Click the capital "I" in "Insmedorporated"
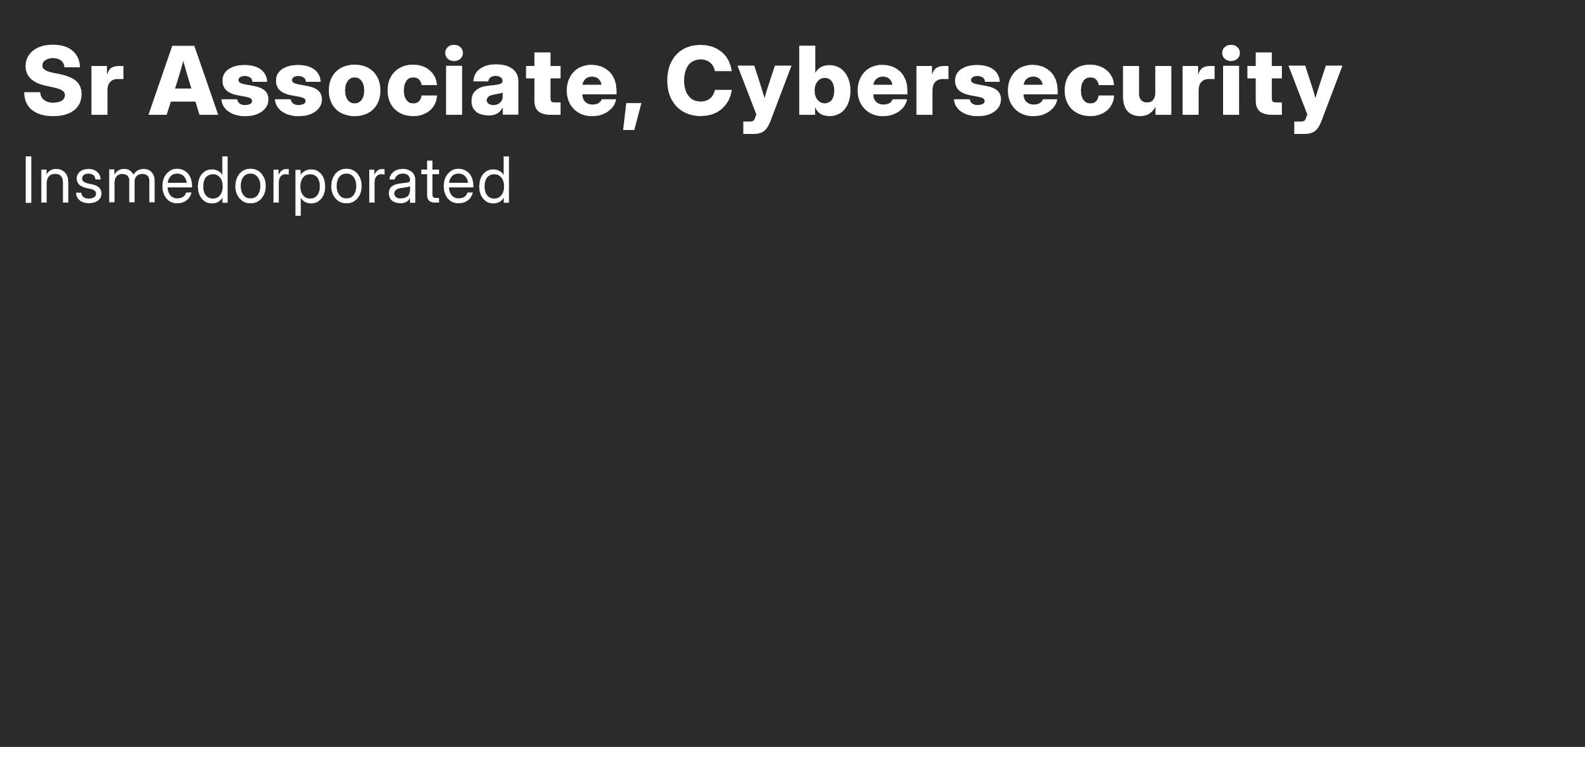 27,181
